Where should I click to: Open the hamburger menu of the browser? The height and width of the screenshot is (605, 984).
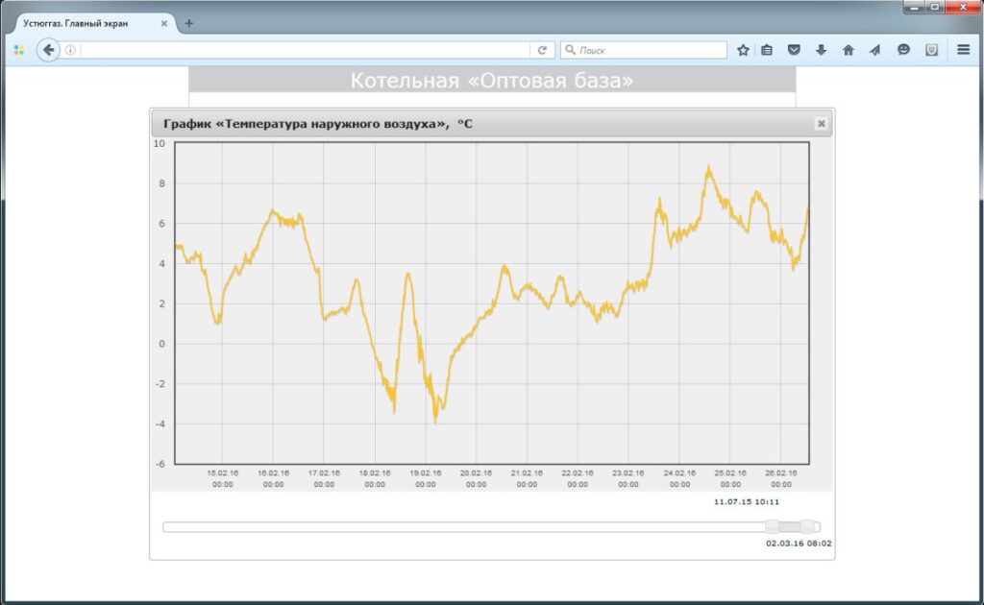coord(963,50)
